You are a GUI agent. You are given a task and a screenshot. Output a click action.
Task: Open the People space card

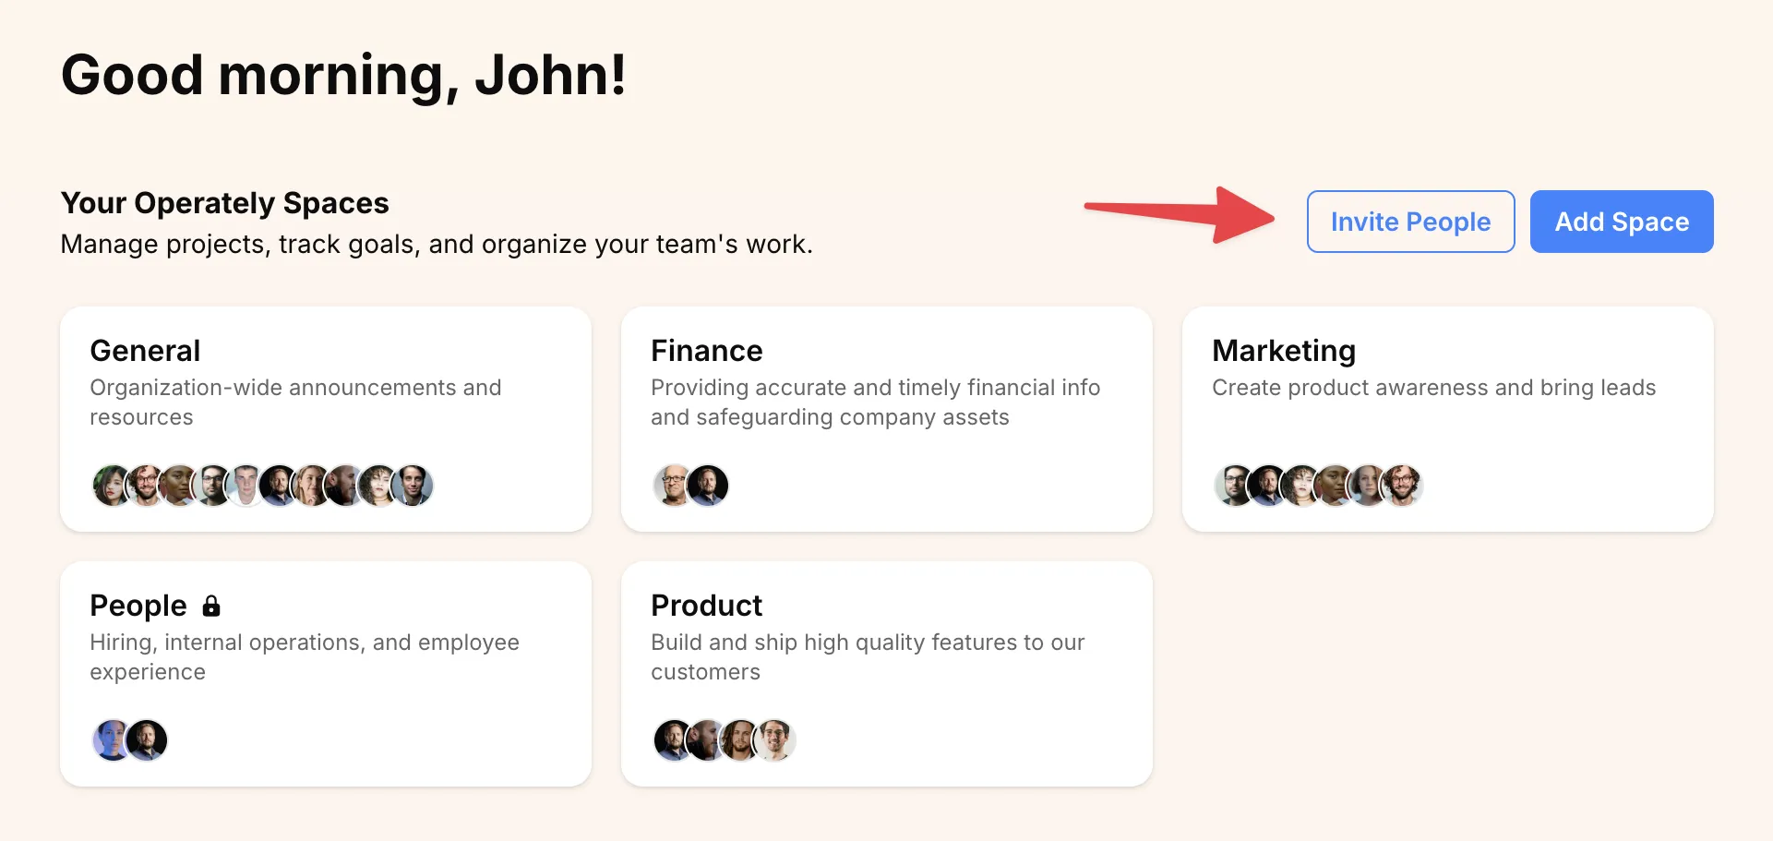pos(325,673)
